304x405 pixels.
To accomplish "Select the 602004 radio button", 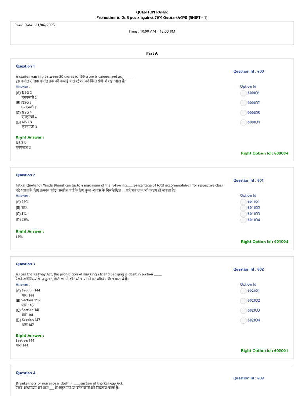I will pos(243,320).
